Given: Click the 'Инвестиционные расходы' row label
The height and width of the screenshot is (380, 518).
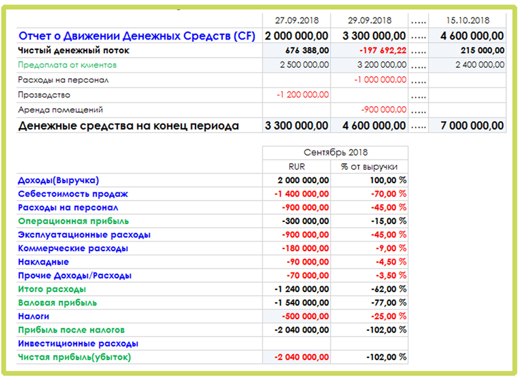Looking at the screenshot, I should (78, 344).
